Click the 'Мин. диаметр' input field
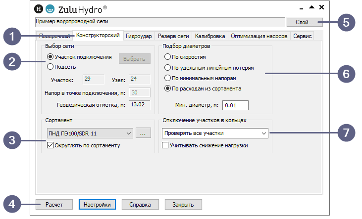This screenshot has width=362, height=219. click(235, 105)
